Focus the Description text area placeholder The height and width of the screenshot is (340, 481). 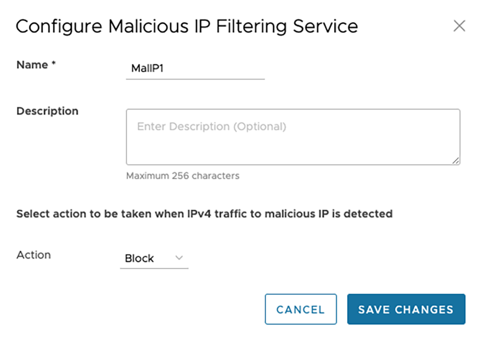click(211, 127)
